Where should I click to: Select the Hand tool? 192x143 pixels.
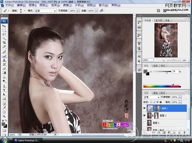click(x=4, y=112)
